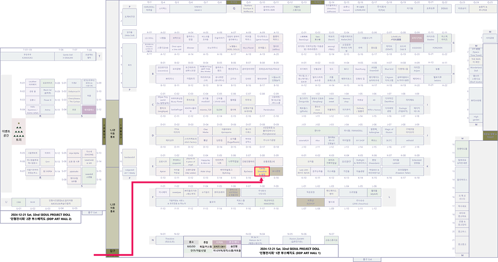This screenshot has height=262, width=498.
Task: Click the 89sister booth
Action: click(191, 48)
